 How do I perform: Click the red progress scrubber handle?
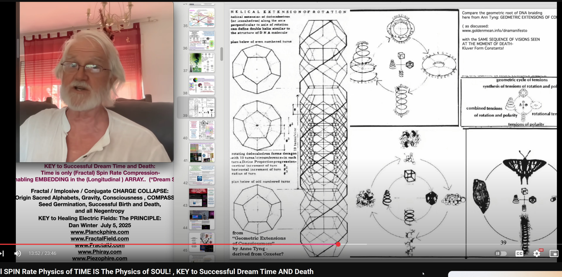coord(338,244)
